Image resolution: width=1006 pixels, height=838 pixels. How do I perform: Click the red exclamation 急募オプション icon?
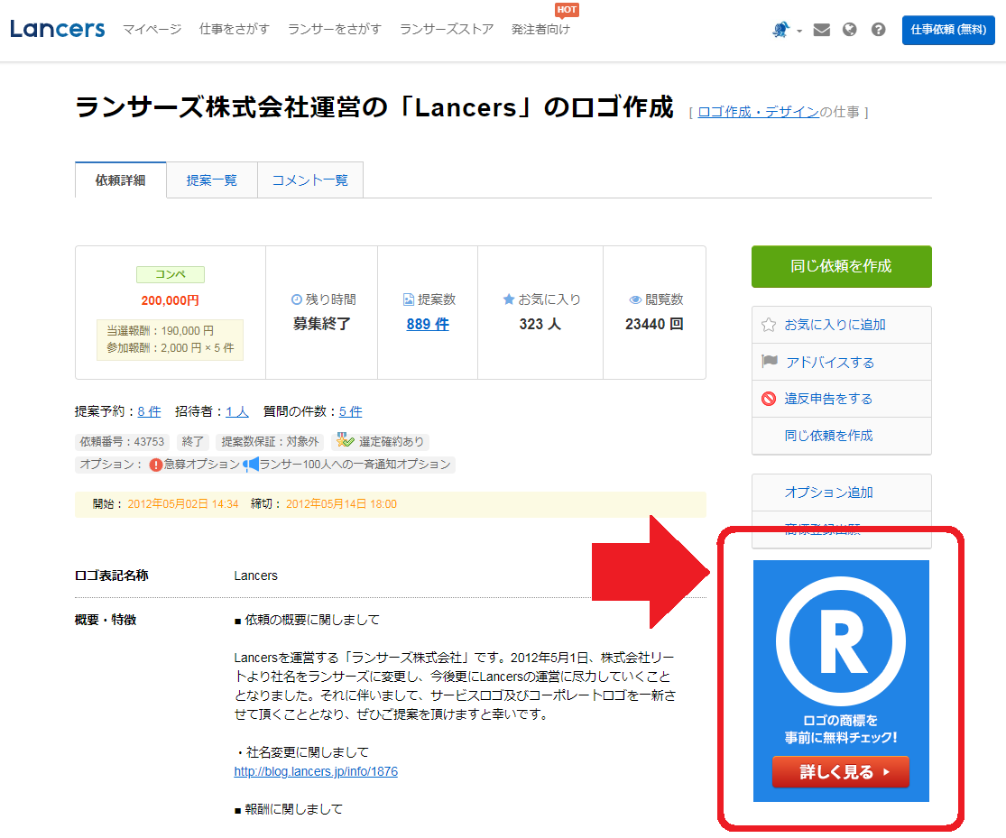click(x=156, y=465)
